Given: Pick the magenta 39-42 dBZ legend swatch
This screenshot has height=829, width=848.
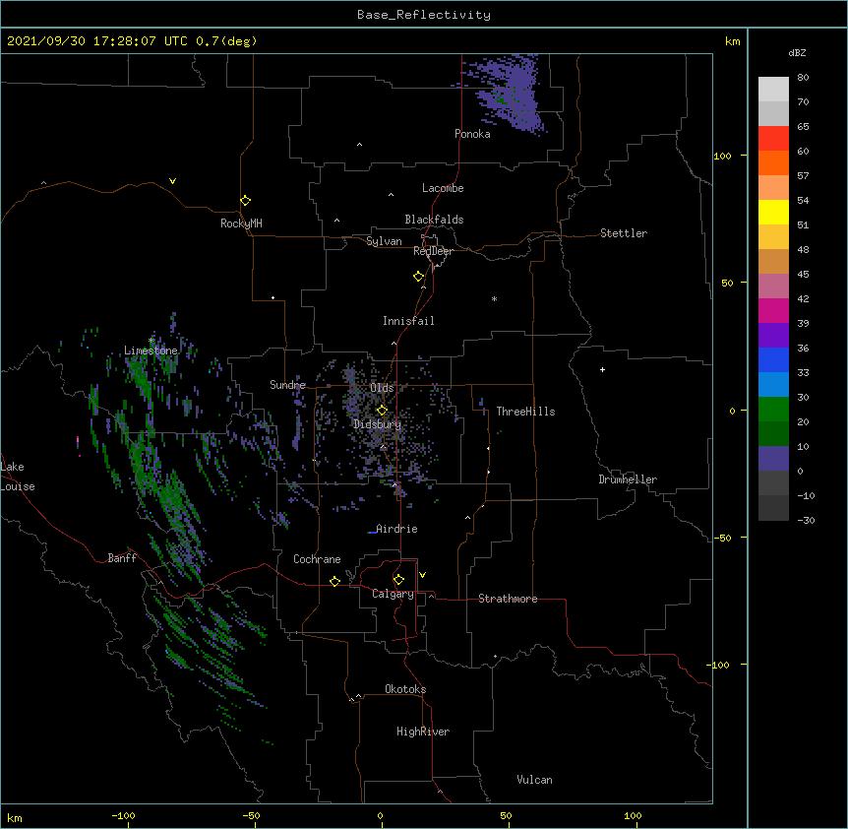Looking at the screenshot, I should (x=773, y=310).
